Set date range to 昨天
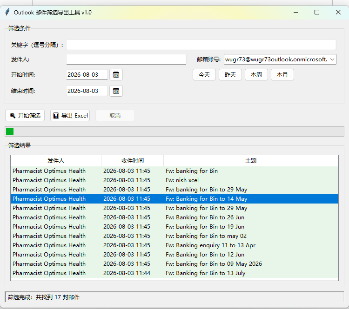Screen dimensions: 349x309 click(230, 75)
